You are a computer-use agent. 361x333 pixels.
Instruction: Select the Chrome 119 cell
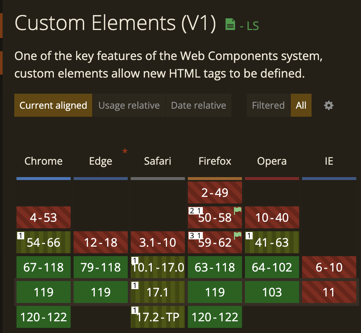(44, 292)
